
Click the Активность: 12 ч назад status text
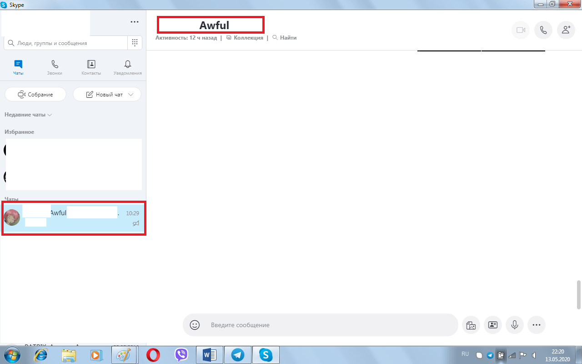tap(186, 38)
